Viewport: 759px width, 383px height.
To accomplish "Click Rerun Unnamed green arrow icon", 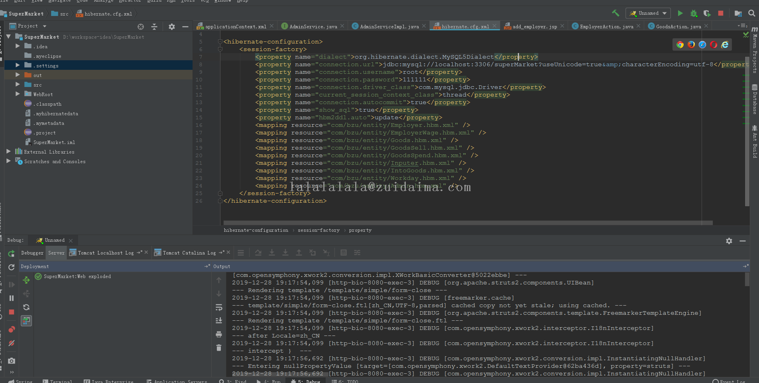I will click(x=12, y=253).
